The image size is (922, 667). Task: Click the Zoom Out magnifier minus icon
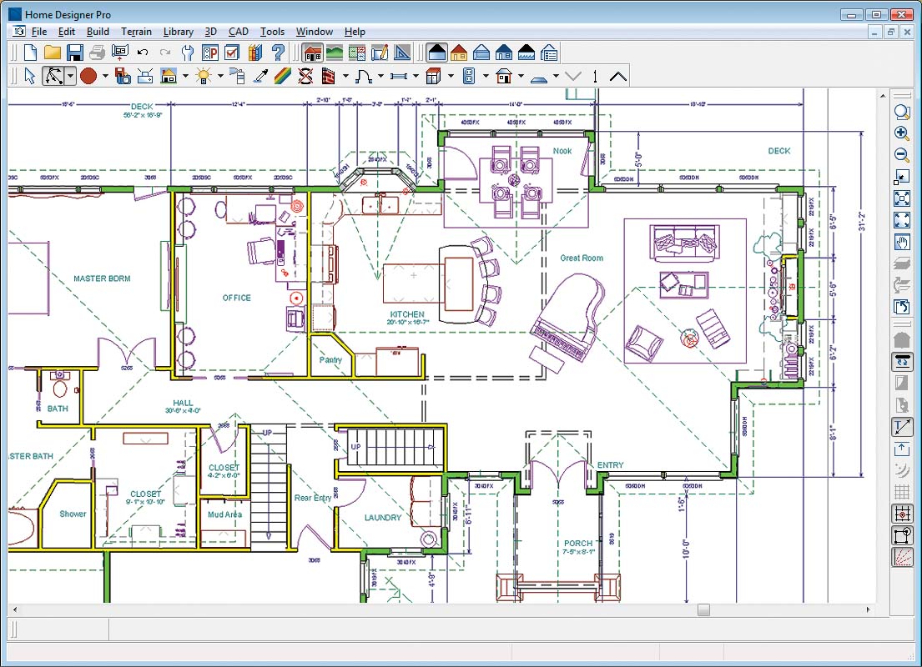point(901,155)
